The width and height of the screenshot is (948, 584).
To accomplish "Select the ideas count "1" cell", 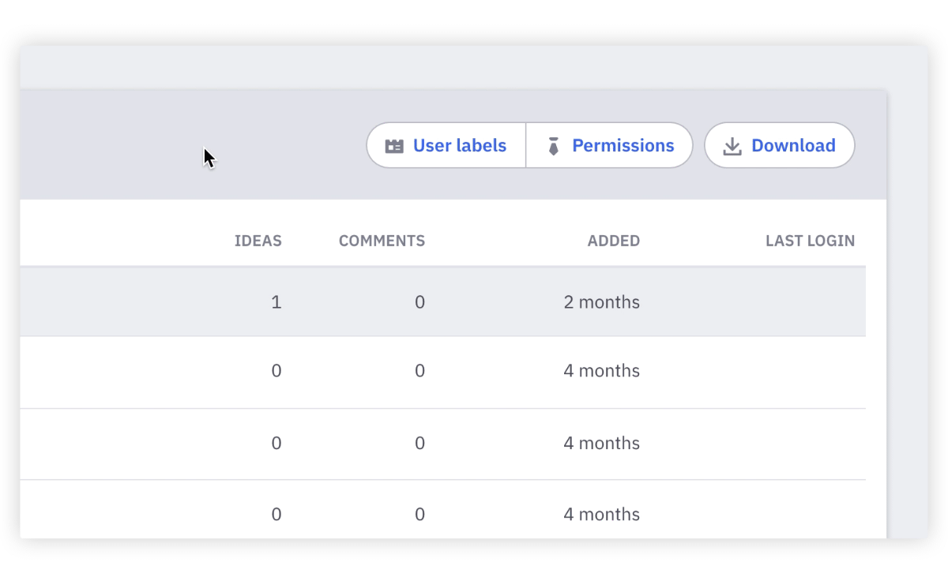I will pyautogui.click(x=276, y=302).
